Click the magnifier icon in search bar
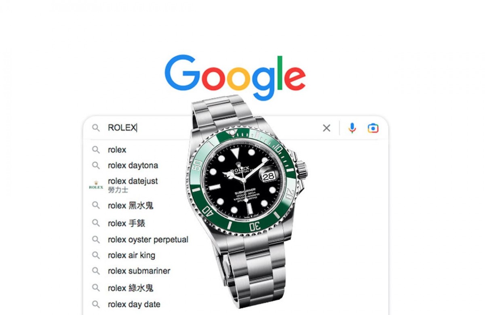 [x=96, y=128]
